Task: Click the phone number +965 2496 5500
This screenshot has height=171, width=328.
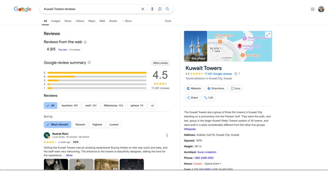Action: [203, 158]
